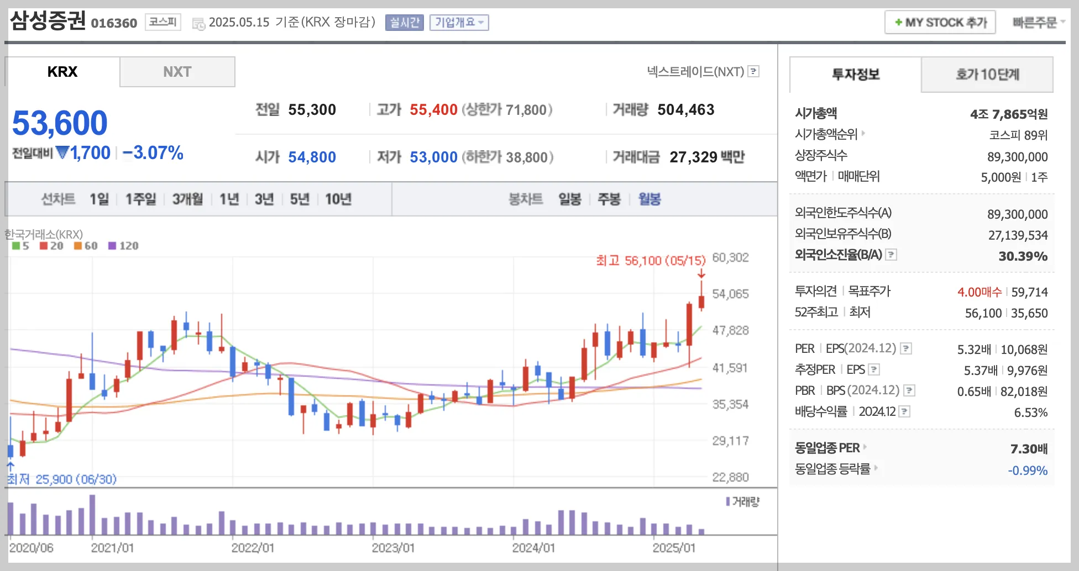Click the 거래량 value 504,463

tap(686, 109)
